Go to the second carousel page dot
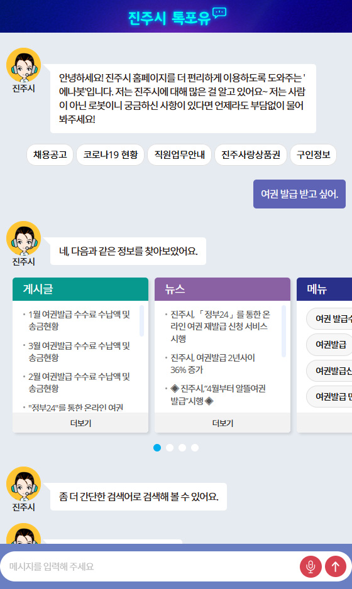This screenshot has width=352, height=589. [x=170, y=447]
